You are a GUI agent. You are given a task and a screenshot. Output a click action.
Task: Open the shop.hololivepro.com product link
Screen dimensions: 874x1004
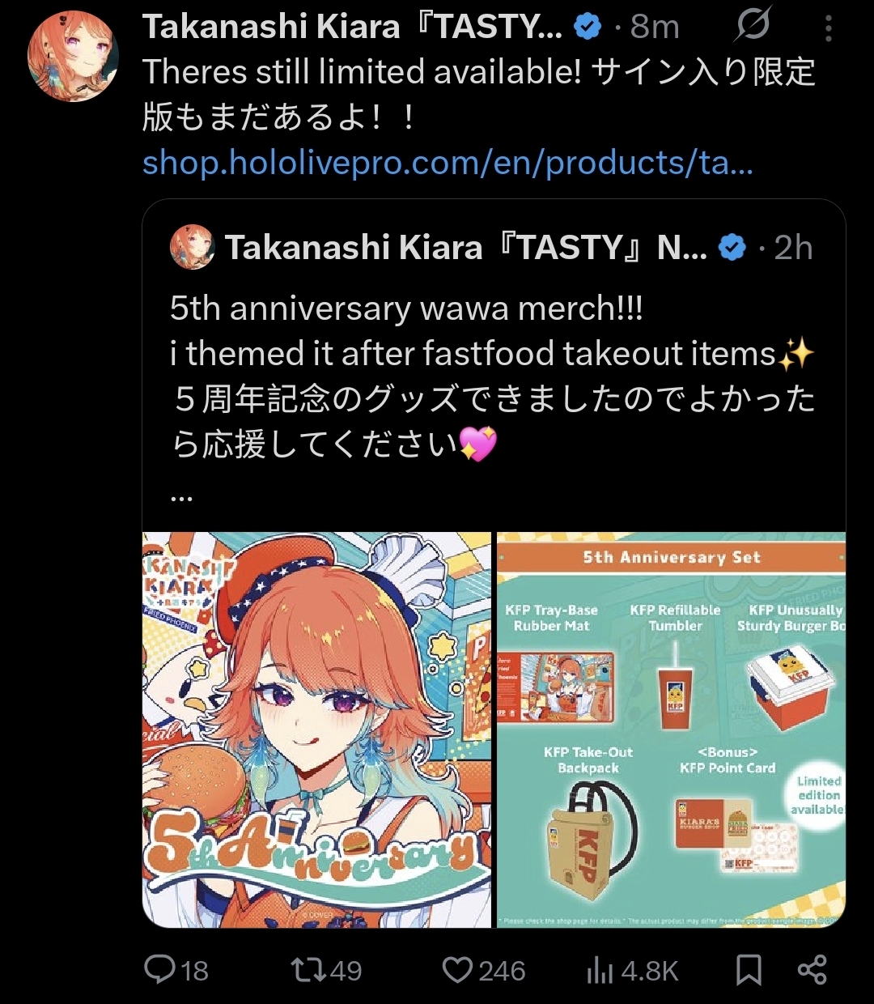pos(448,163)
